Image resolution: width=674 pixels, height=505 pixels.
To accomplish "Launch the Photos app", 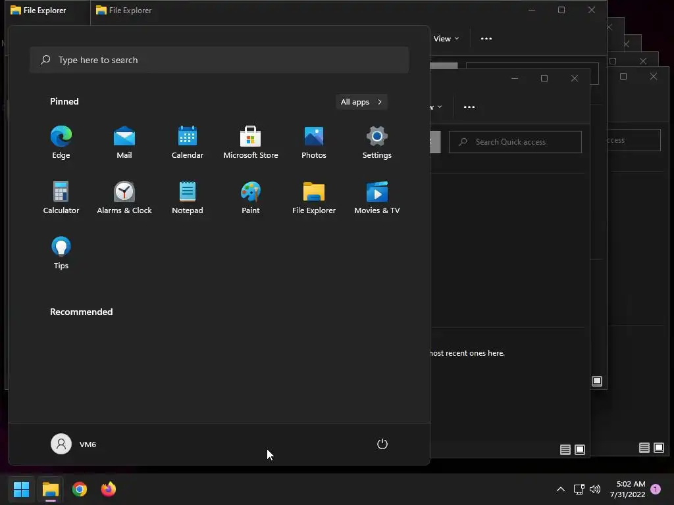I will point(314,143).
